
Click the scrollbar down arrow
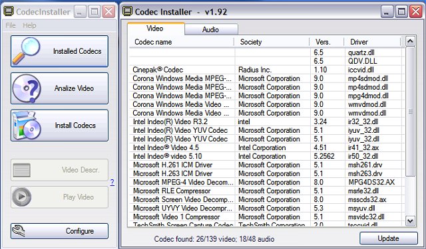pos(410,221)
